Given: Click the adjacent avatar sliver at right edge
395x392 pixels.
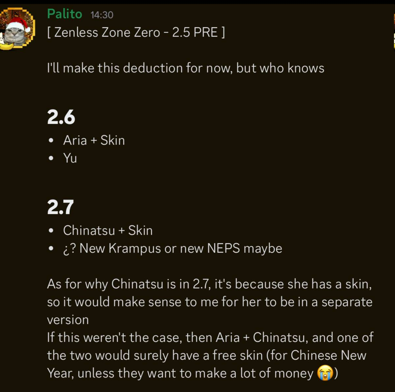Looking at the screenshot, I should [x=394, y=31].
